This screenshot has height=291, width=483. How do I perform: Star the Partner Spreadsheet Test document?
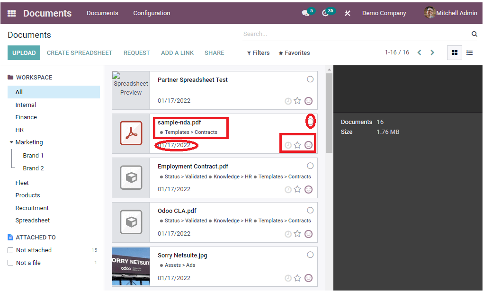click(x=297, y=101)
